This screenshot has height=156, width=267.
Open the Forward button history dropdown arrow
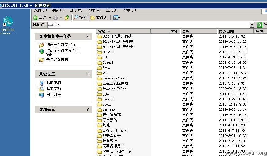tap(61, 18)
